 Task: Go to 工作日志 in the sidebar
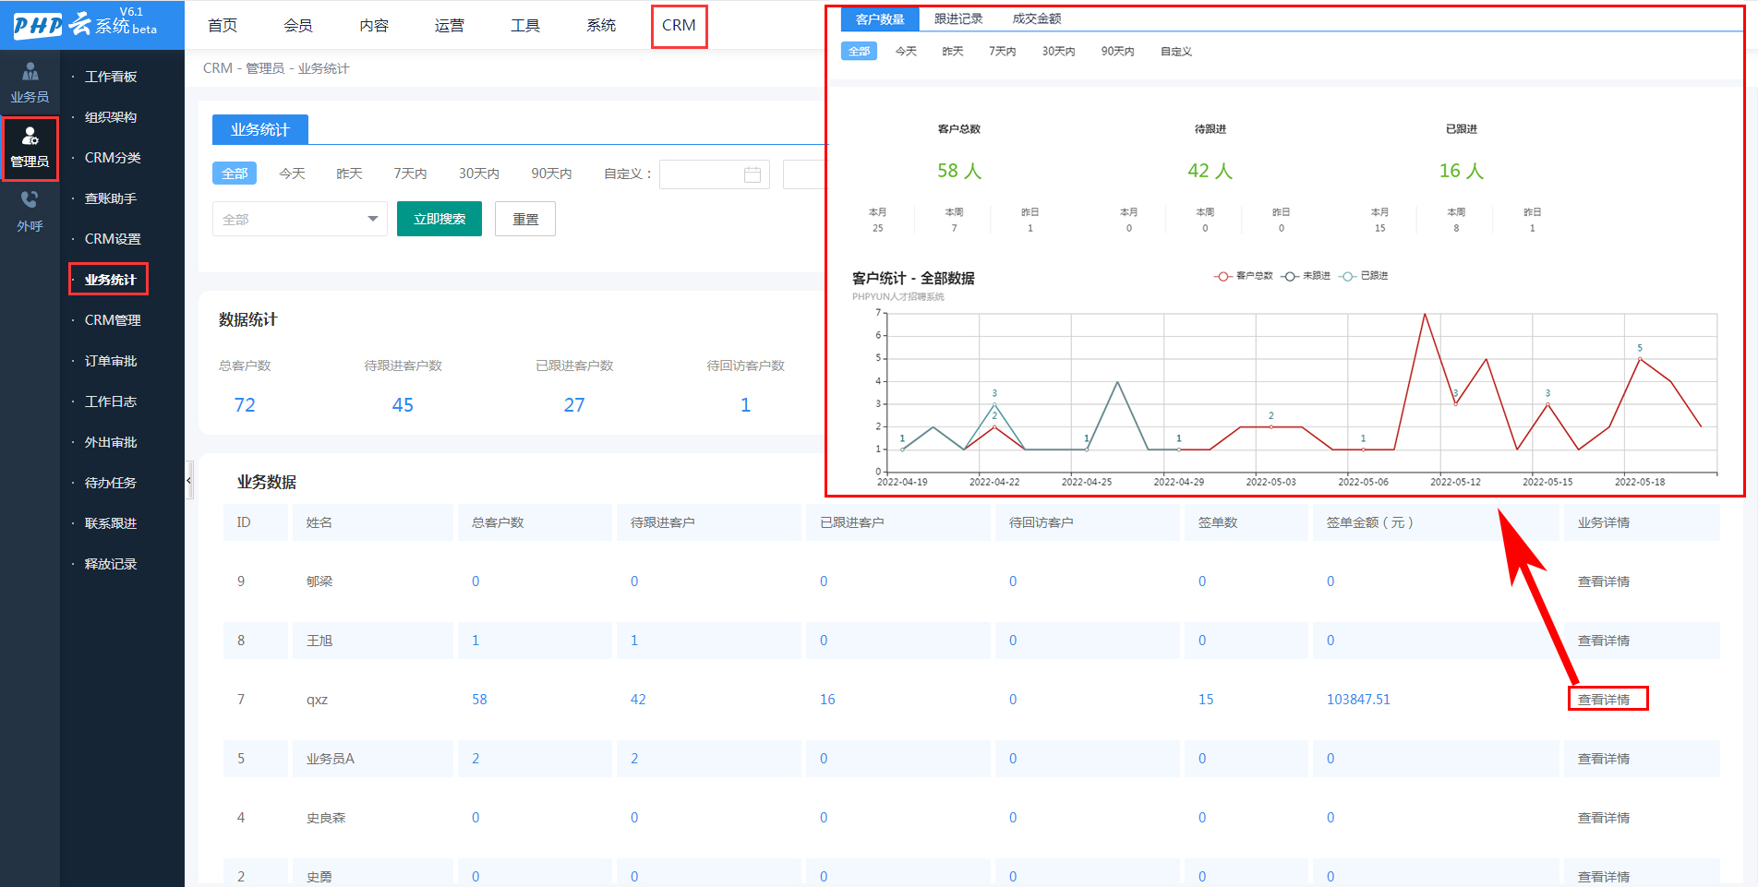111,402
